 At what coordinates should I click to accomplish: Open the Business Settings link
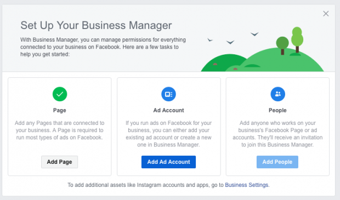pos(247,185)
